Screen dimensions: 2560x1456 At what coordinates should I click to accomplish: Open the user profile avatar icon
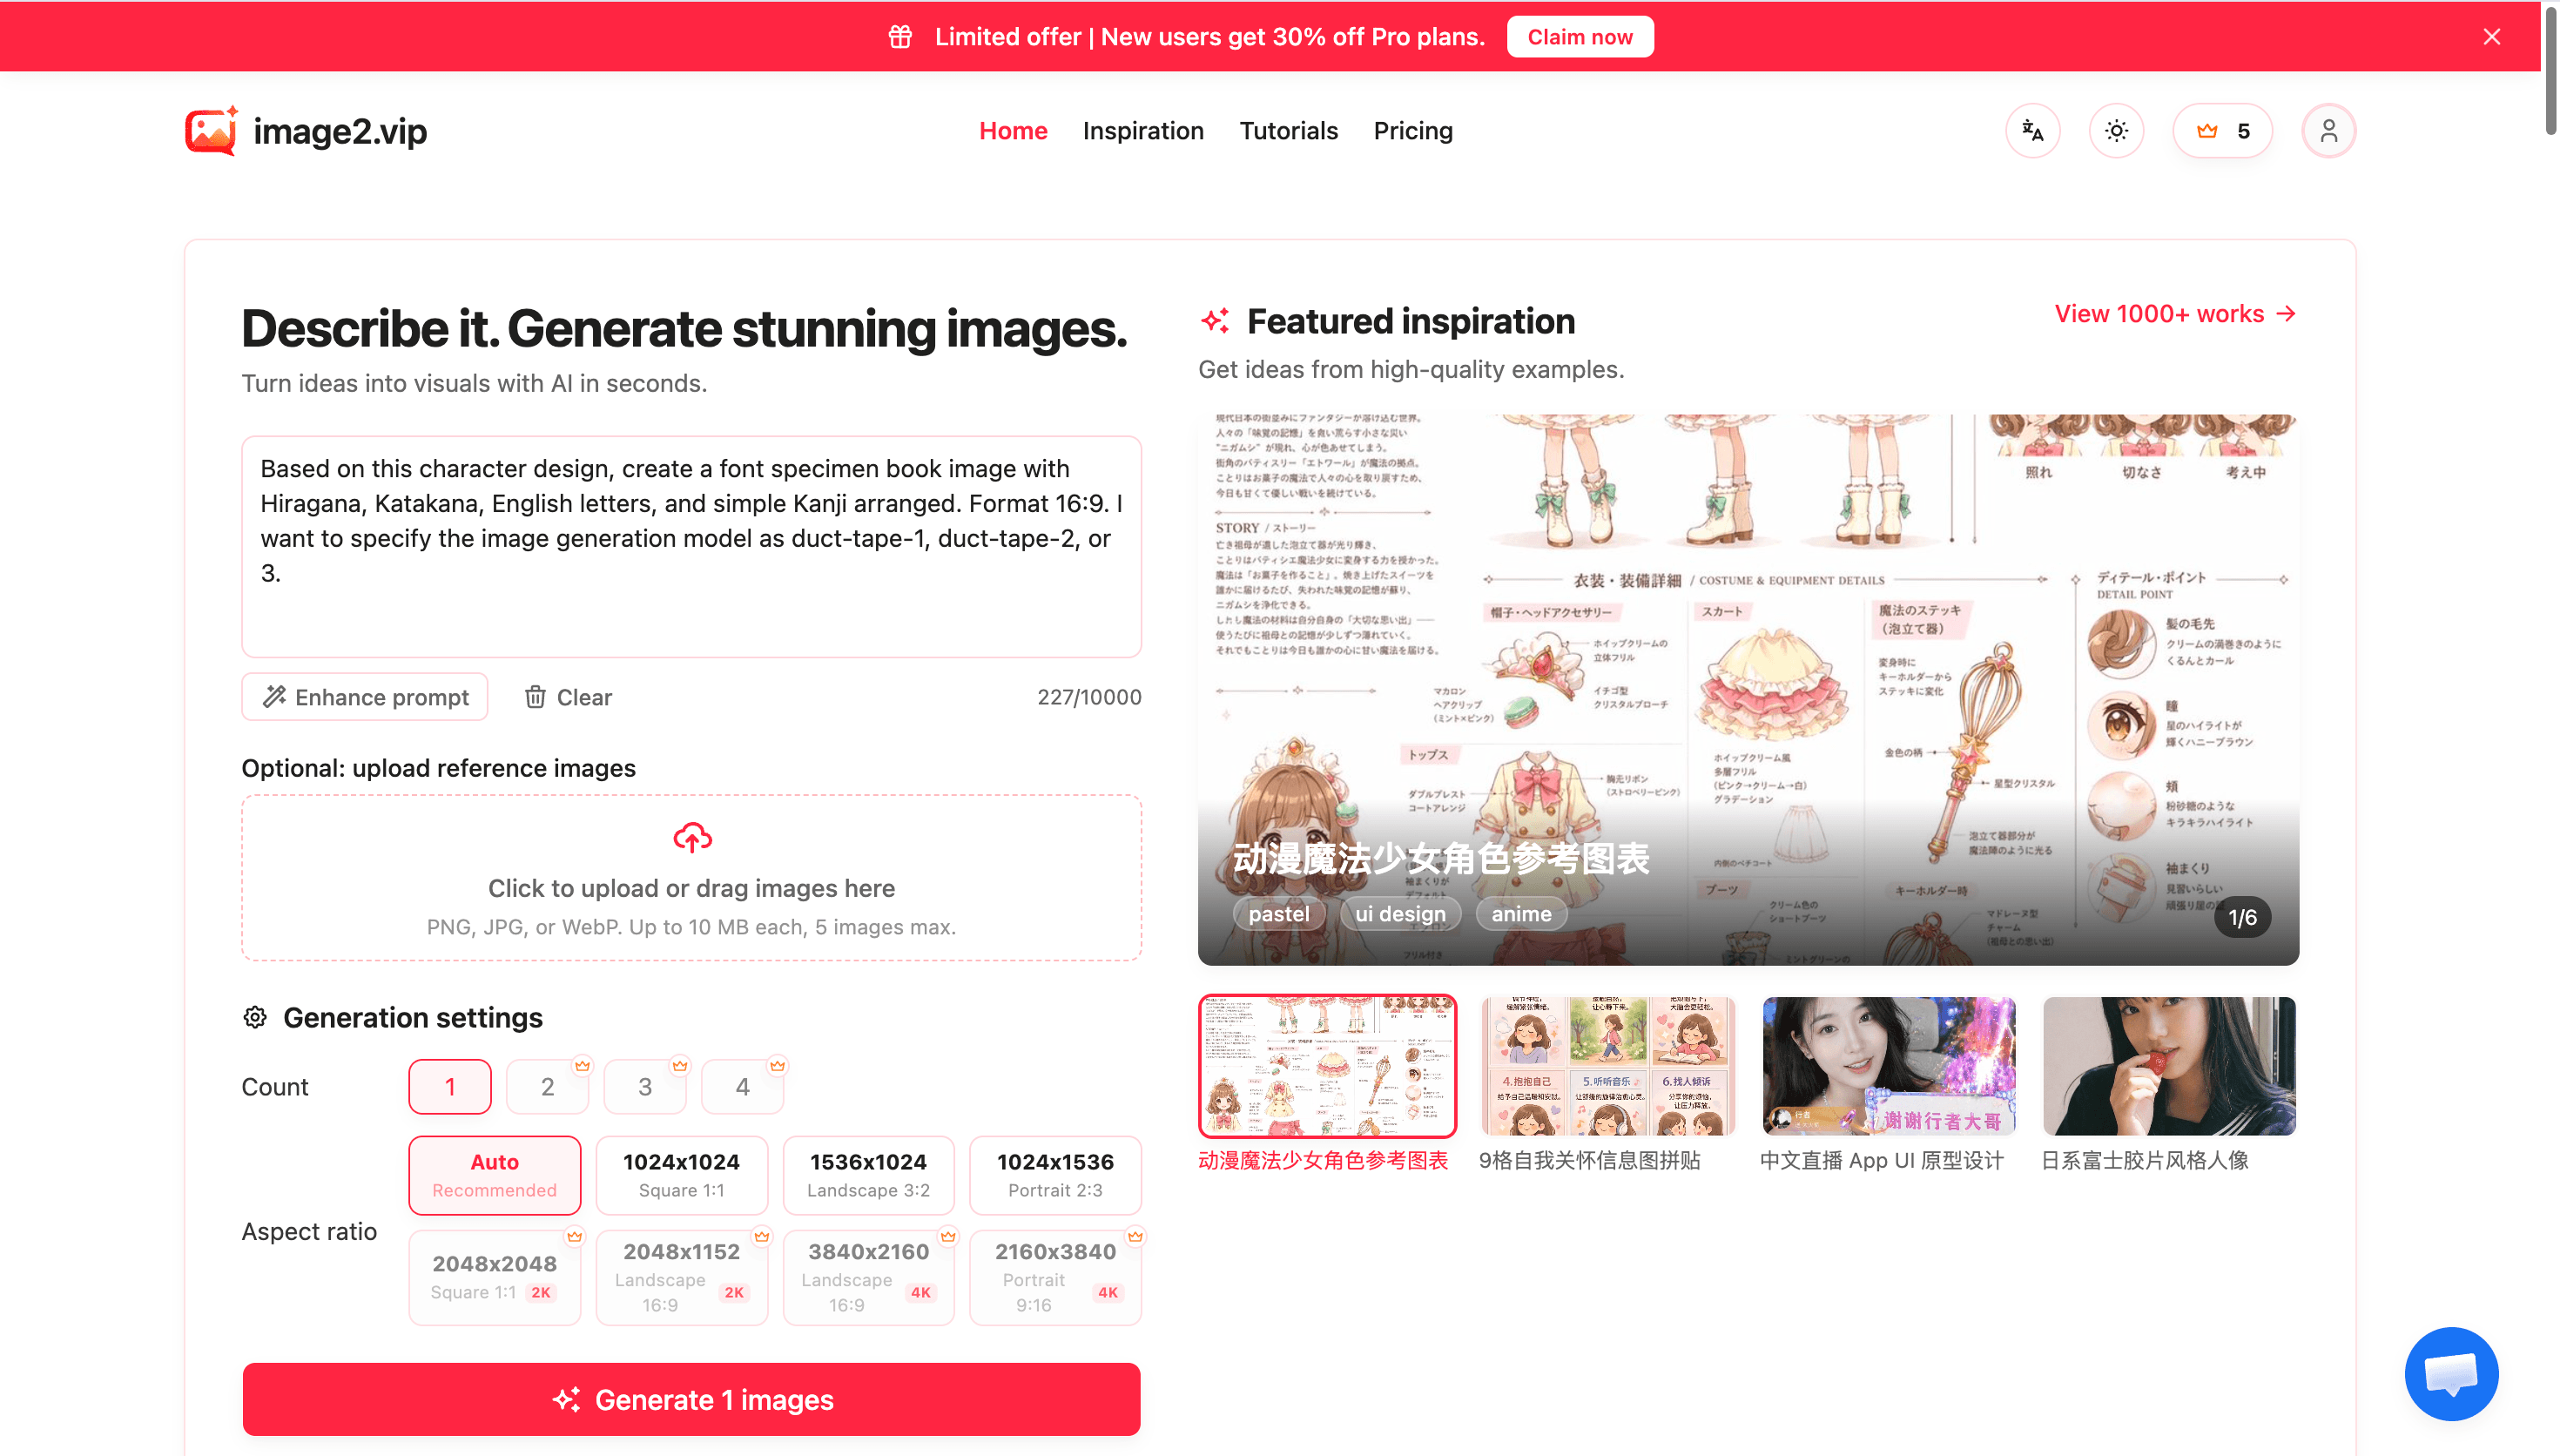tap(2328, 131)
